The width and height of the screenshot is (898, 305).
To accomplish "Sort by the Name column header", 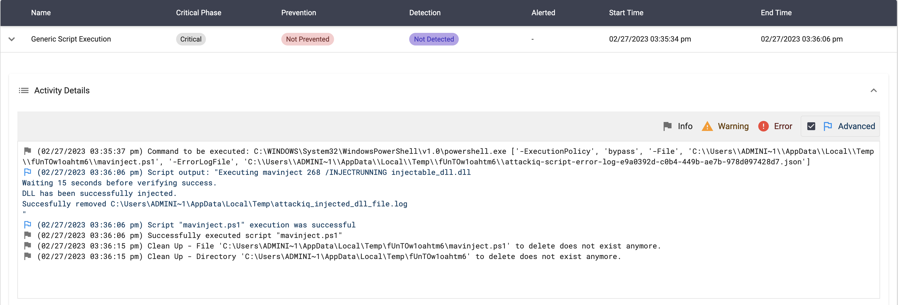I will (x=41, y=13).
